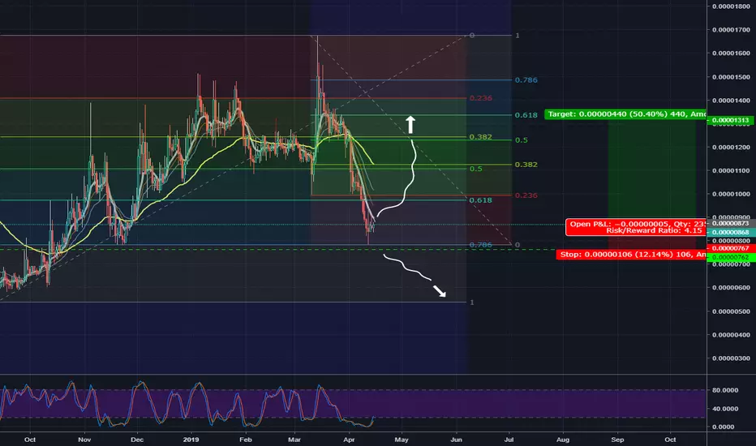Click the 0.00001700 price axis label
Image resolution: width=756 pixels, height=446 pixels.
tap(731, 30)
